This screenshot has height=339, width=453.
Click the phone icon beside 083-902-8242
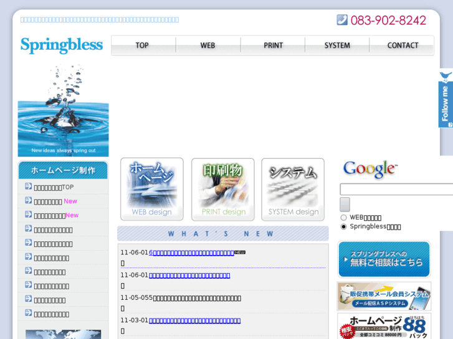(x=342, y=20)
